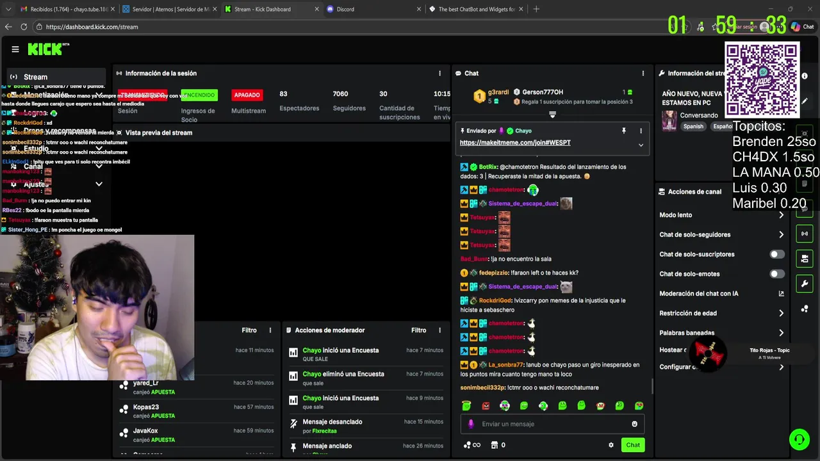Image resolution: width=820 pixels, height=461 pixels.
Task: Click the green Chat send button
Action: 633,445
